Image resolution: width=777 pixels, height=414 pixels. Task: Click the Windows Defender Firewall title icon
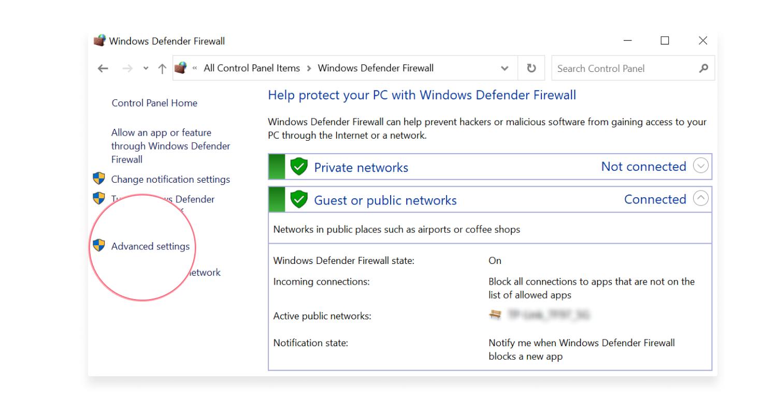pyautogui.click(x=99, y=40)
